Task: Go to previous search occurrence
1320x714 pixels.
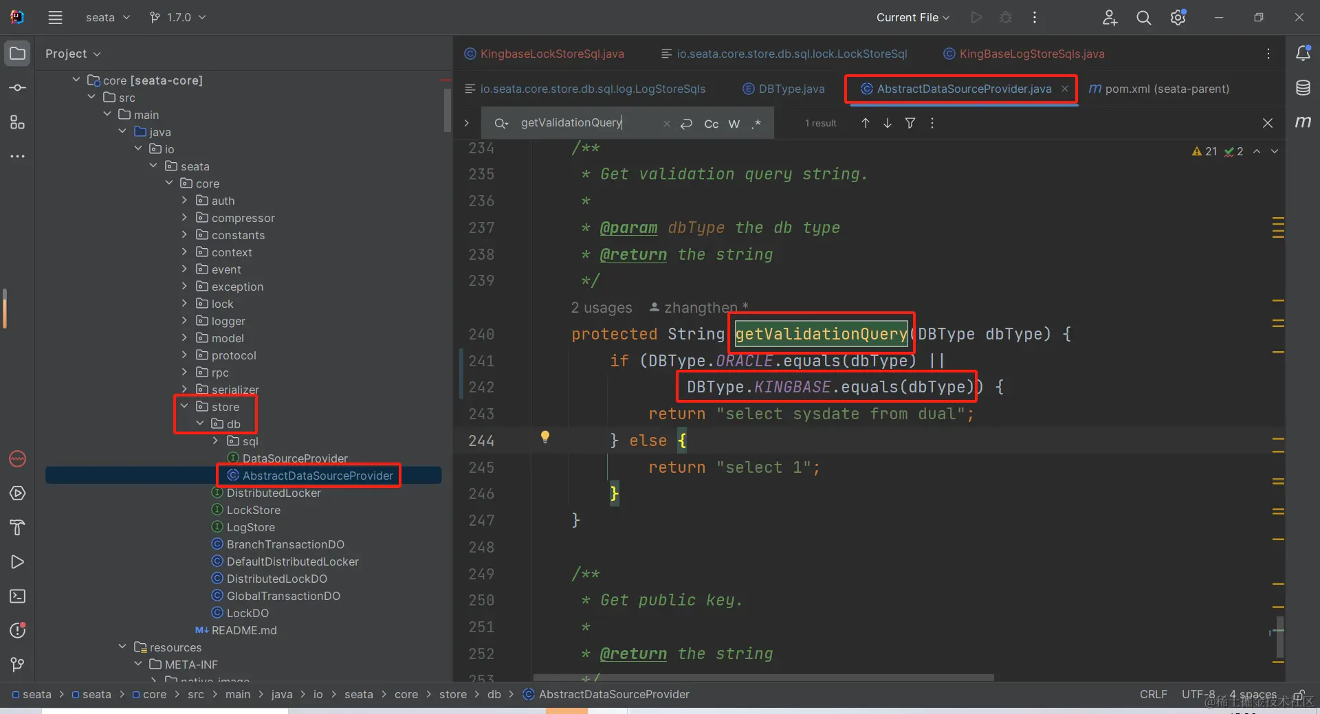Action: (x=866, y=123)
